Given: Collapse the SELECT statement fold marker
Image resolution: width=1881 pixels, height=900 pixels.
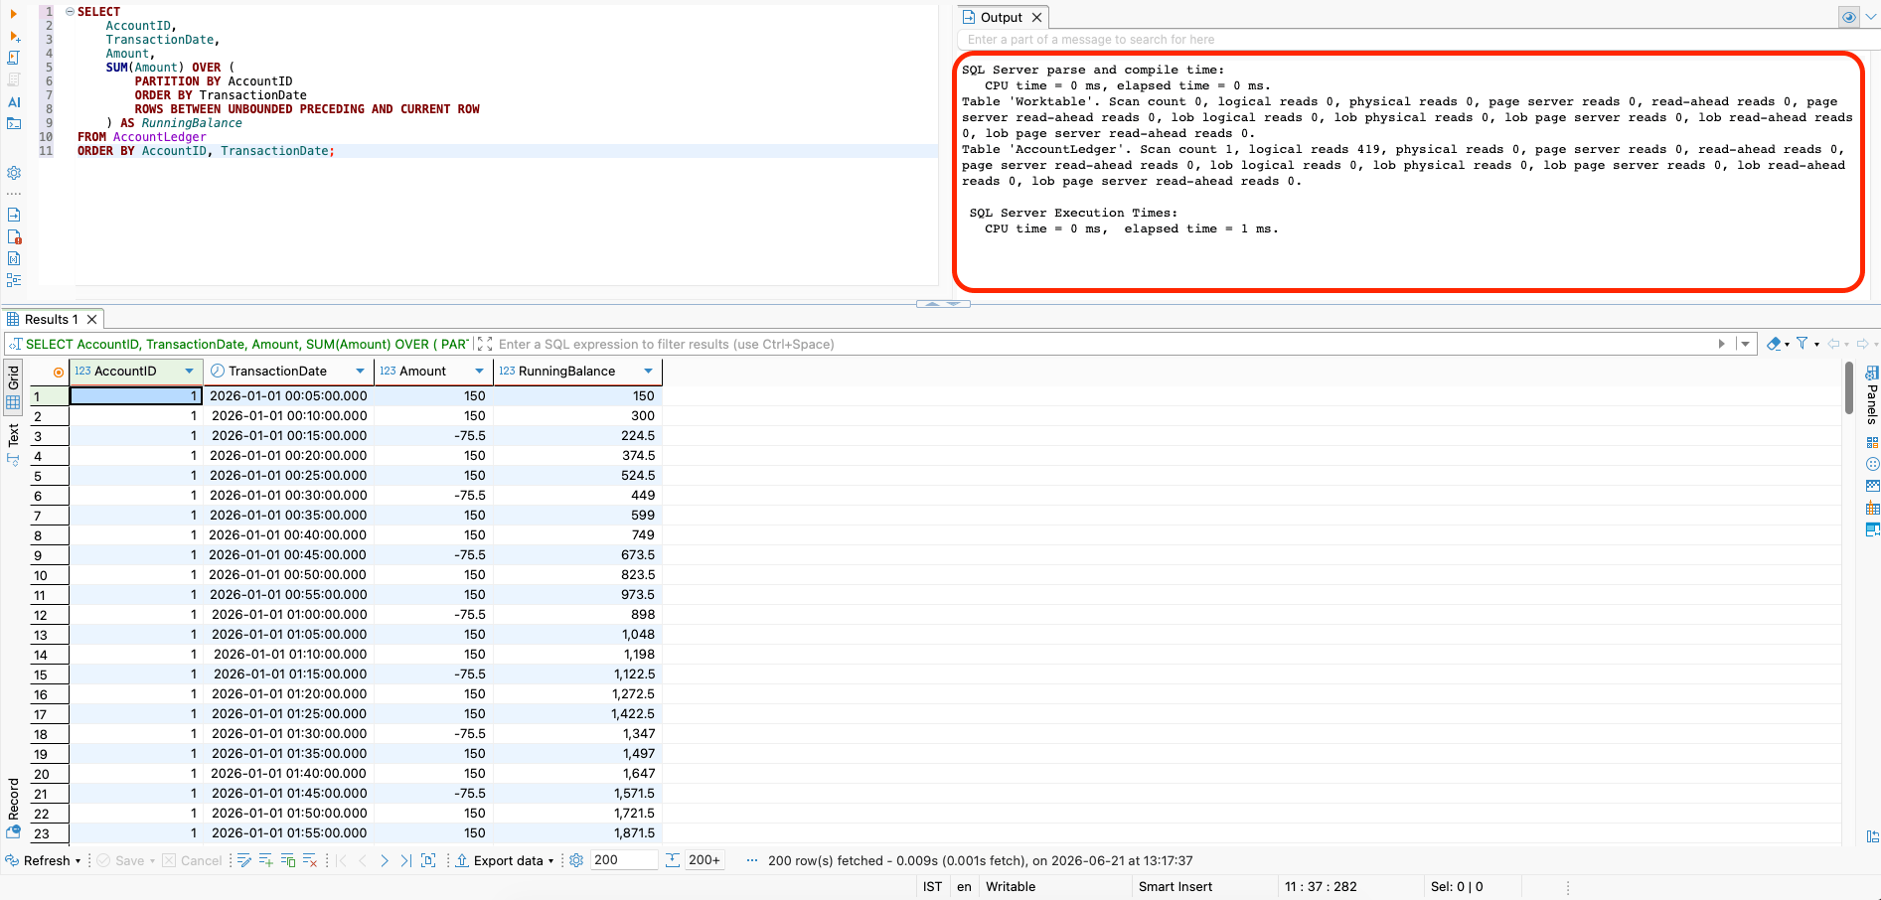Looking at the screenshot, I should click(70, 12).
